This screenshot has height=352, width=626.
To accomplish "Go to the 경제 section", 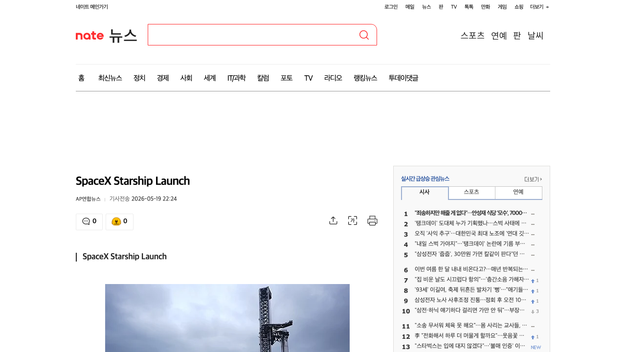I will (163, 78).
